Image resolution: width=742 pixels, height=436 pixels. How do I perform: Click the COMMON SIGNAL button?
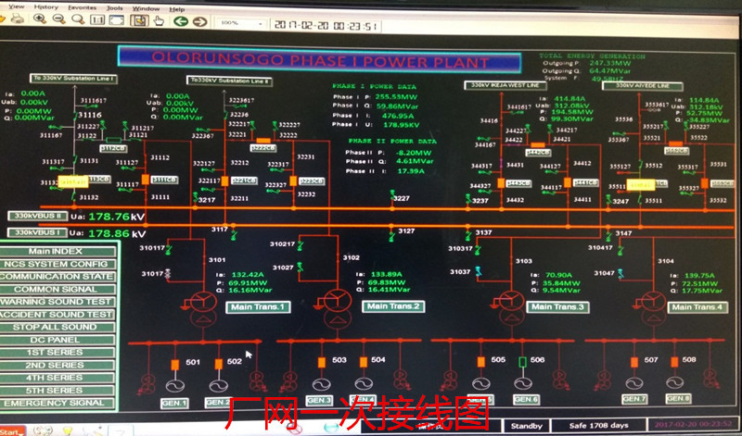57,289
